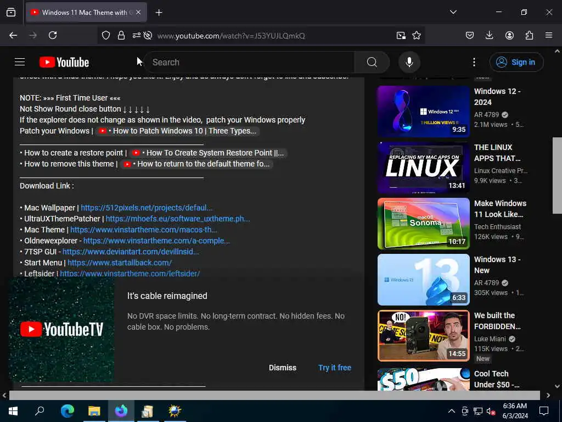Open Windows 12 - 2024 video thumbnail

[x=423, y=111]
